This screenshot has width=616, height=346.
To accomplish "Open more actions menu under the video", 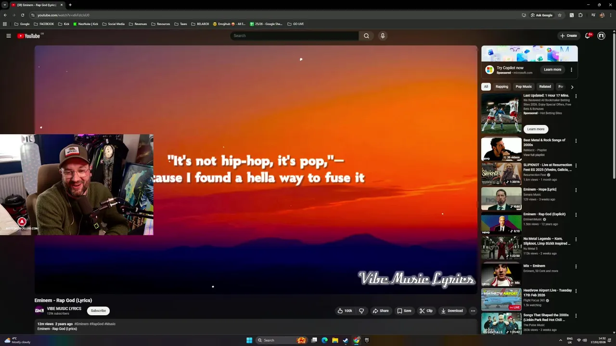I will coord(473,311).
